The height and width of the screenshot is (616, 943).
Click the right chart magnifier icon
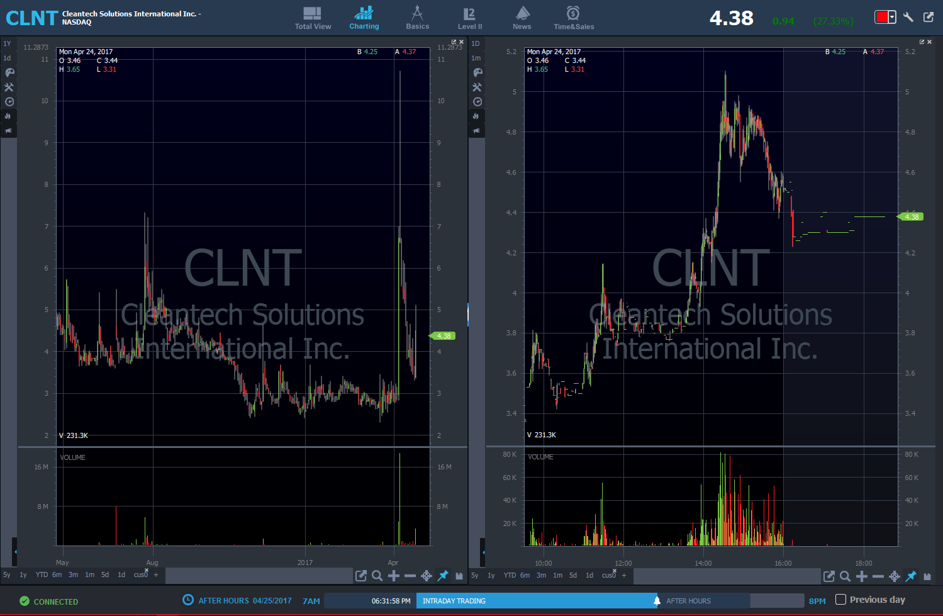coord(845,576)
